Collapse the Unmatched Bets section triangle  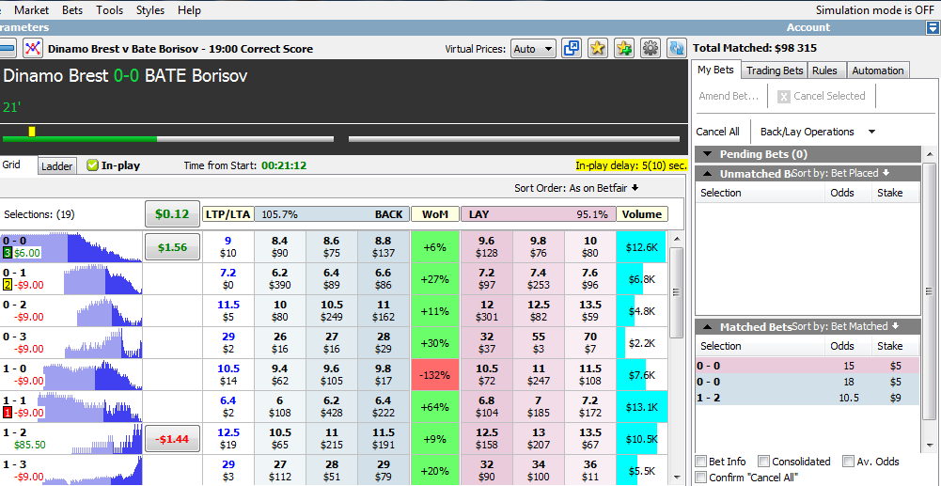pos(708,174)
